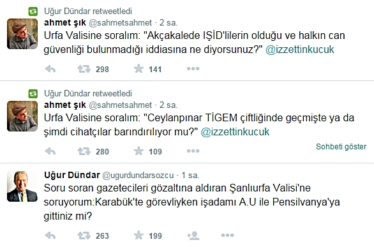This screenshot has height=247, width=374.
Task: Click the add-person follow icon
Action: (x=193, y=236)
